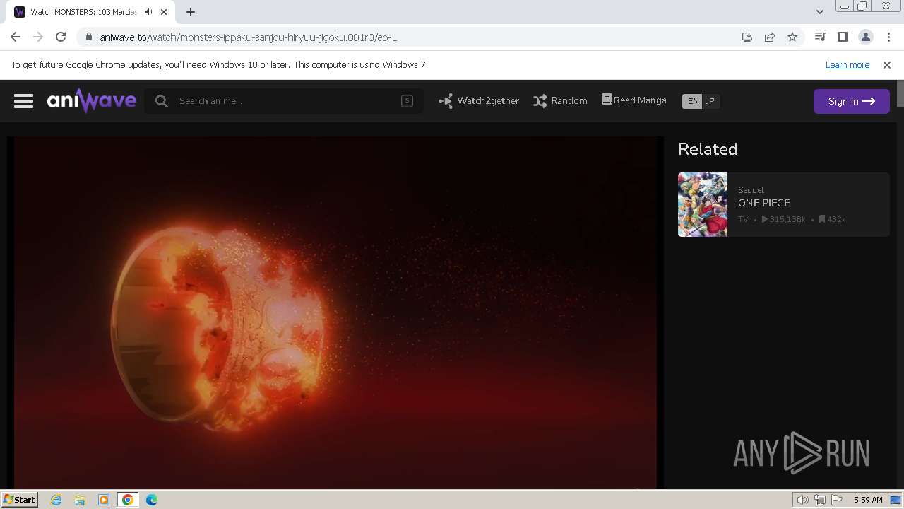View site information lock icon
The height and width of the screenshot is (509, 904).
(88, 37)
